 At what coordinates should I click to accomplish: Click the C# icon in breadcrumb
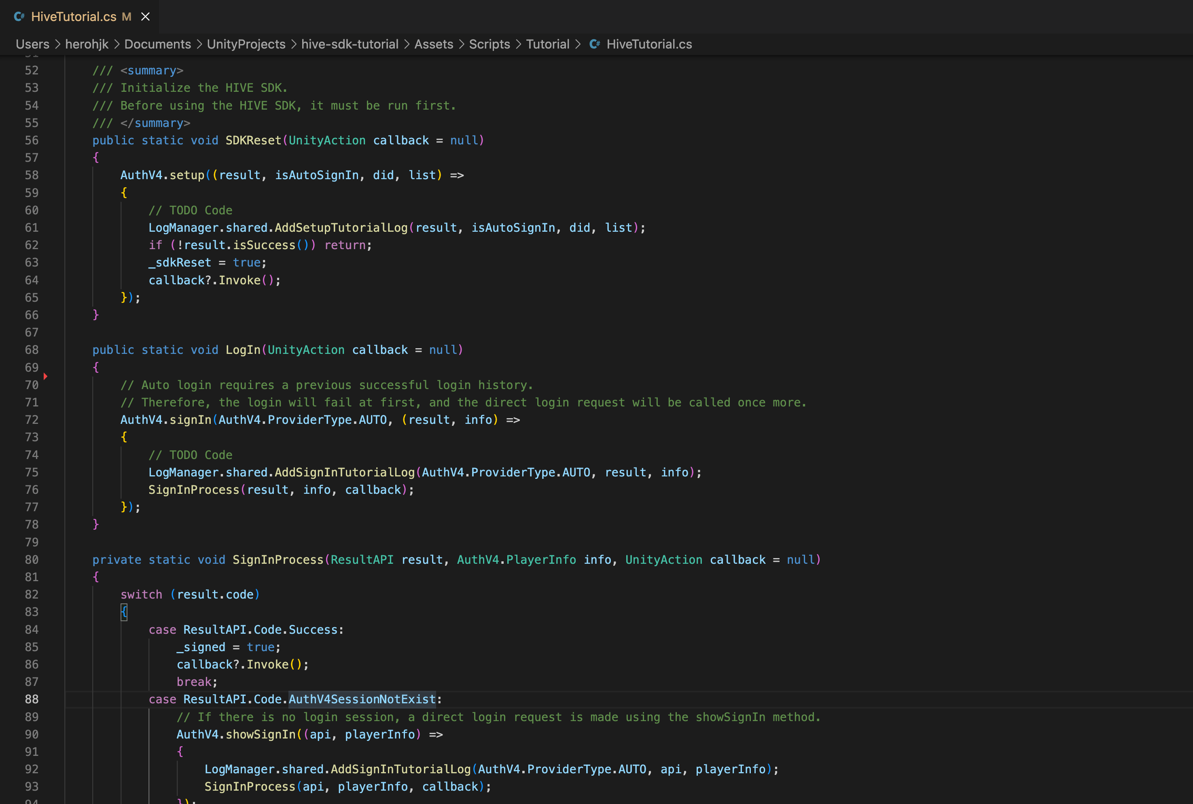coord(594,44)
